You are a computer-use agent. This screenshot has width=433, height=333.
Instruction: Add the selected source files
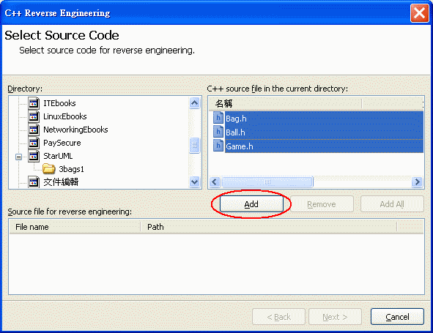(251, 204)
